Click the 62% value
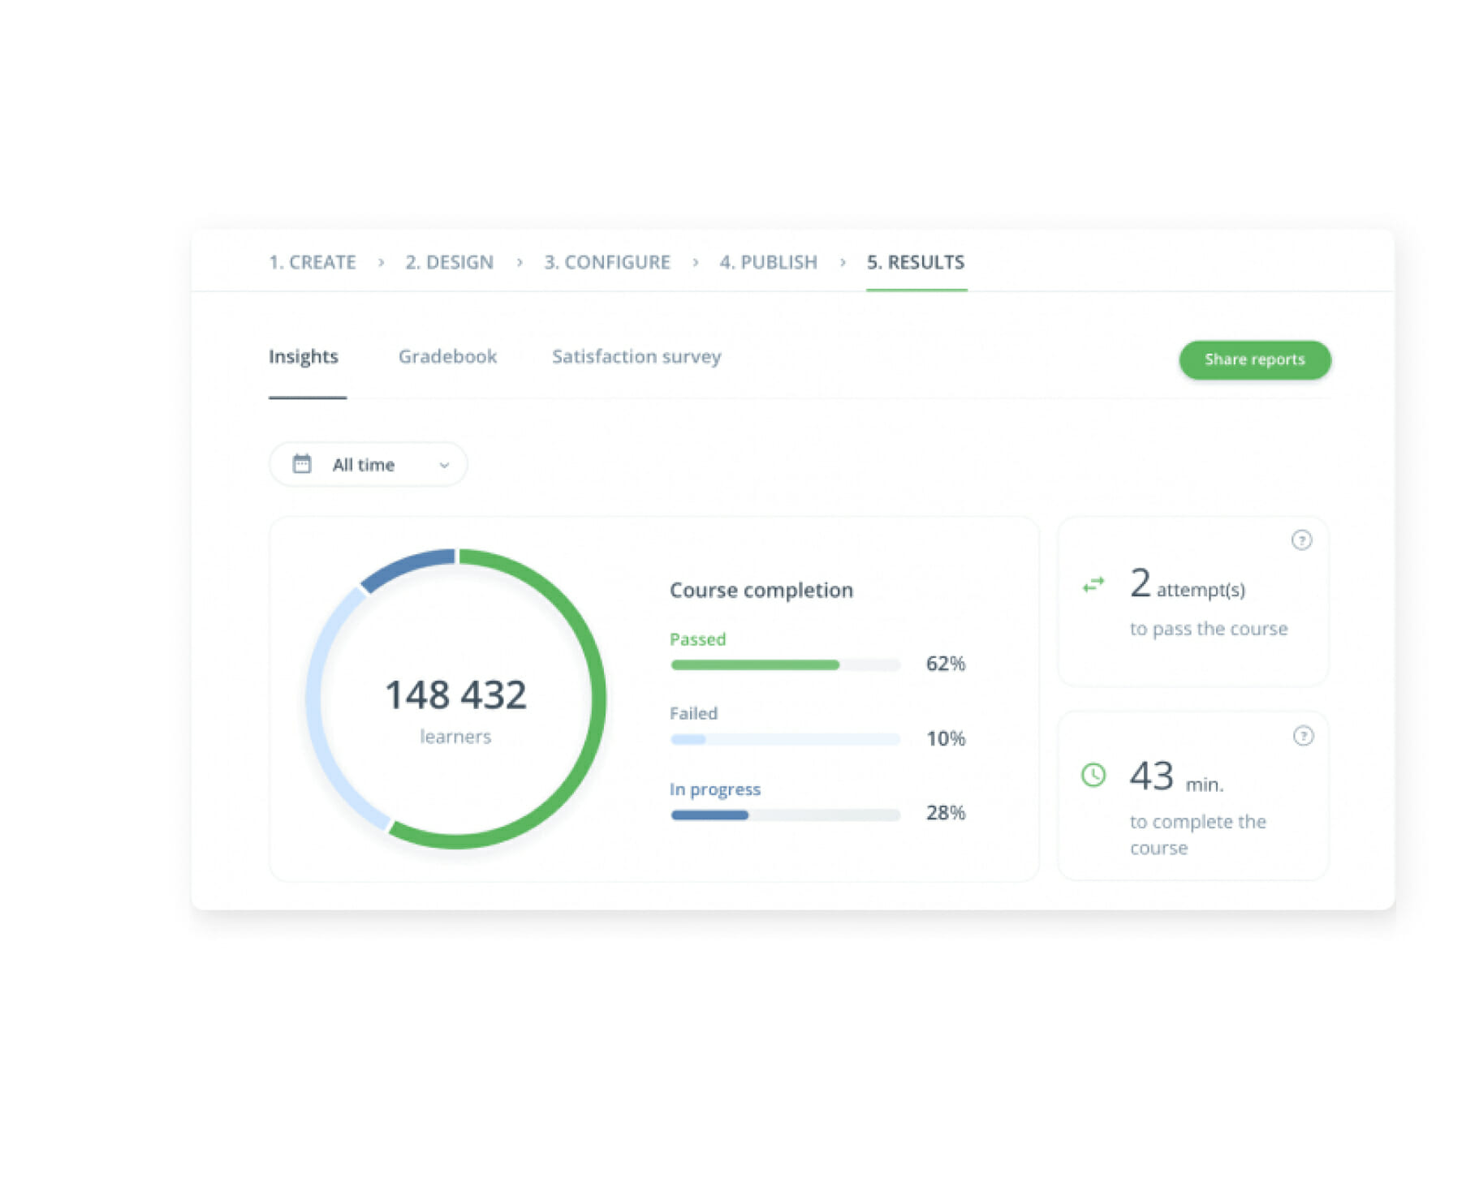The height and width of the screenshot is (1178, 1462). pyautogui.click(x=946, y=664)
